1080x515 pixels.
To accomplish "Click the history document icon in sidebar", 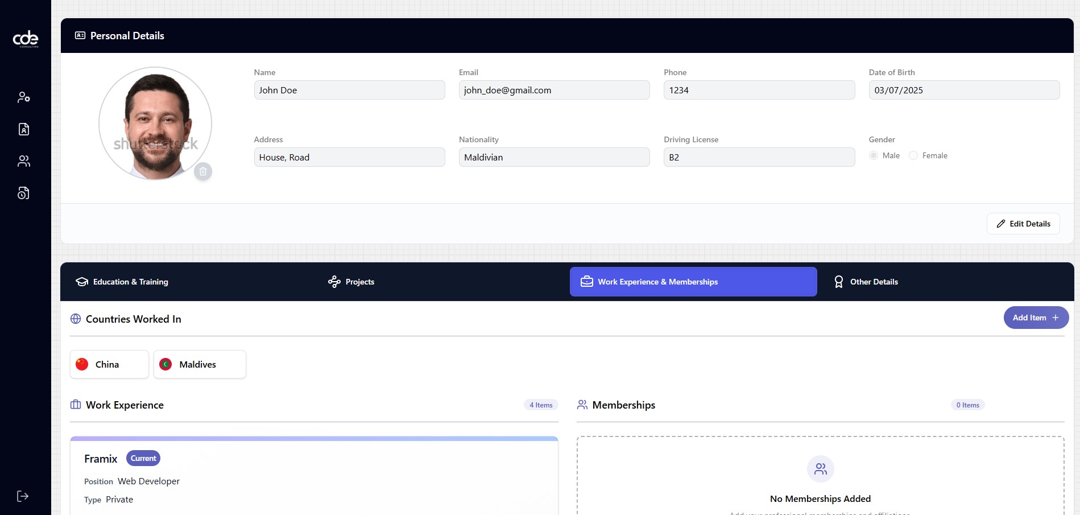I will [24, 193].
